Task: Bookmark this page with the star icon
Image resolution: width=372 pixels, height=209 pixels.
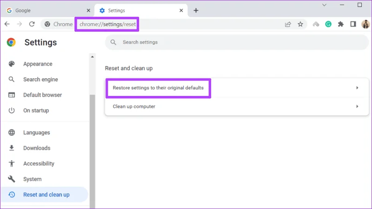Action: (300, 24)
